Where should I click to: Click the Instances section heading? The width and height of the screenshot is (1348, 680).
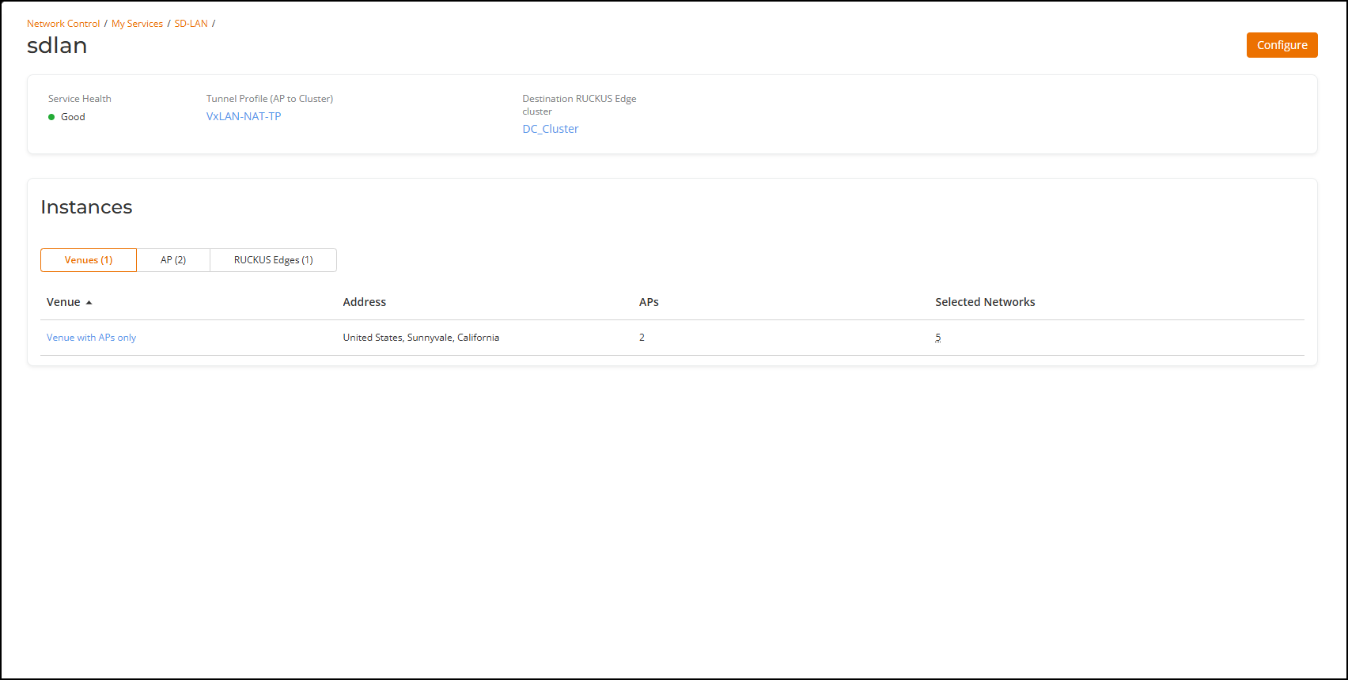coord(86,207)
